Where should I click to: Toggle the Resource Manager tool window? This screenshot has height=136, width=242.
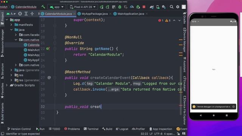coord(2,43)
